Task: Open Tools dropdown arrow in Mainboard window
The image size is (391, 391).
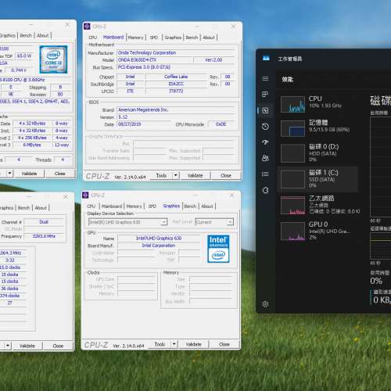Action: [176, 175]
